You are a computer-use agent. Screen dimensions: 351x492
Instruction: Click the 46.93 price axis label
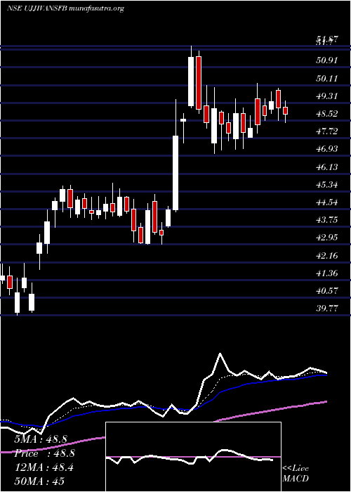coord(327,148)
